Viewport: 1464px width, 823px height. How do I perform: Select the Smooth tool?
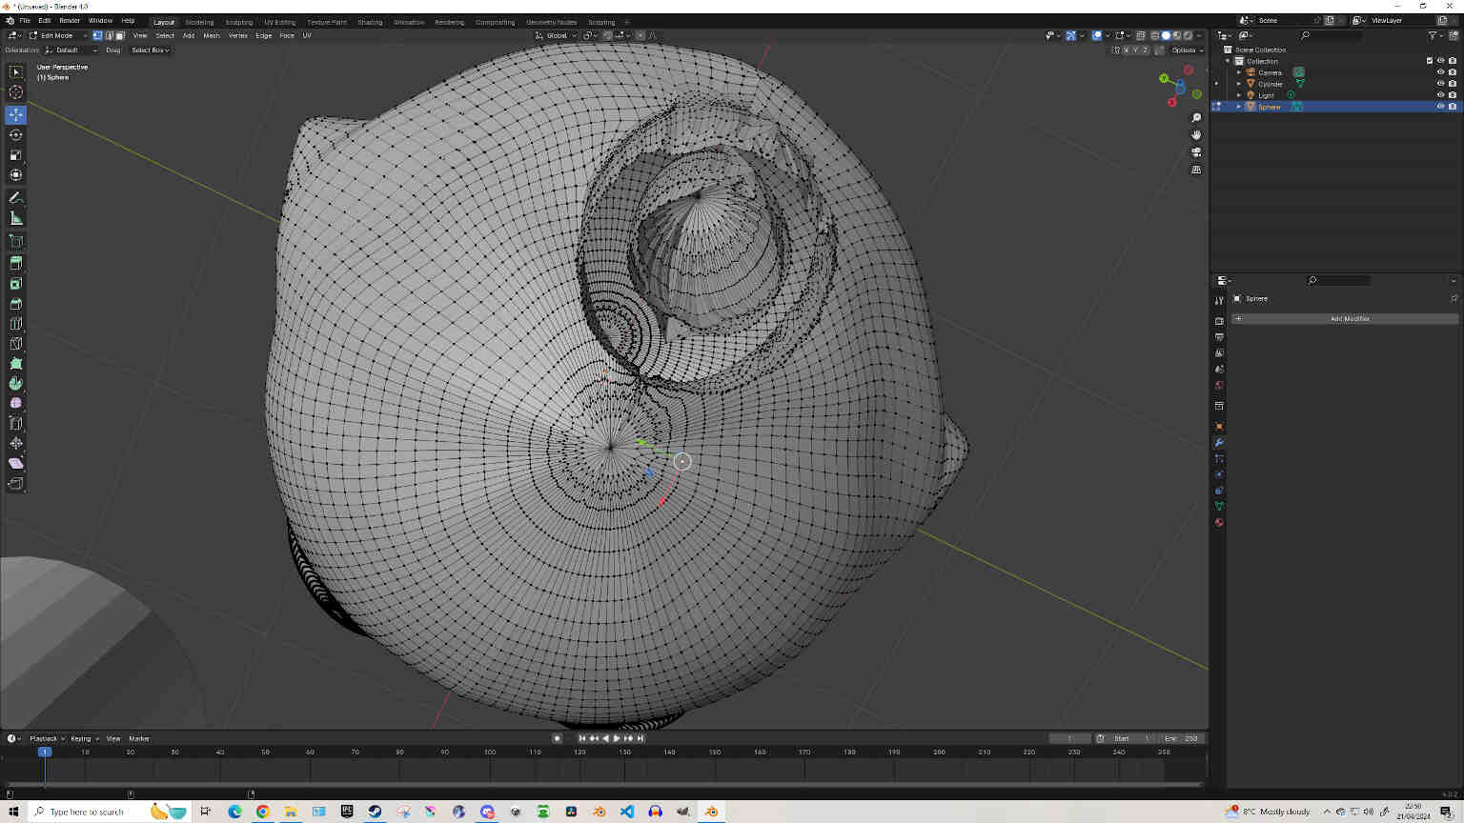pos(16,404)
